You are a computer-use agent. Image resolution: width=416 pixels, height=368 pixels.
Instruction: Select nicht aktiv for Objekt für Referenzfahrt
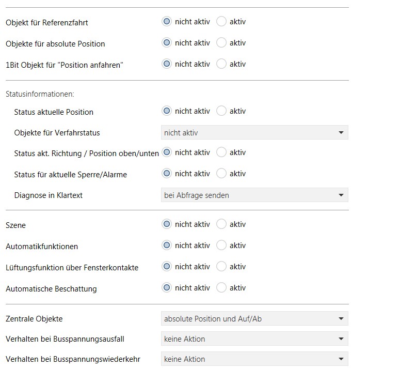point(167,22)
